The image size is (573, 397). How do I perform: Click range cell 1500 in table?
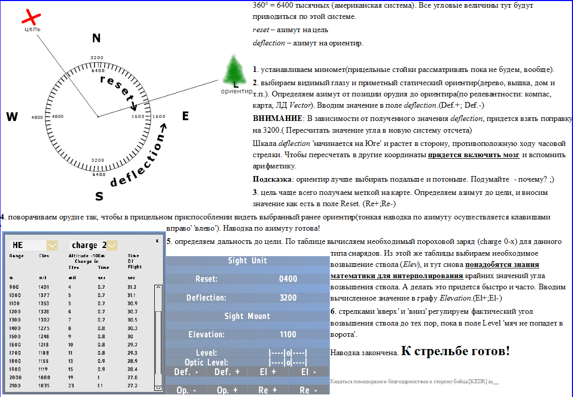point(15,336)
